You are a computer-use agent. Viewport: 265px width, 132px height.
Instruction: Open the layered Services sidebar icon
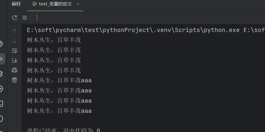1,74
